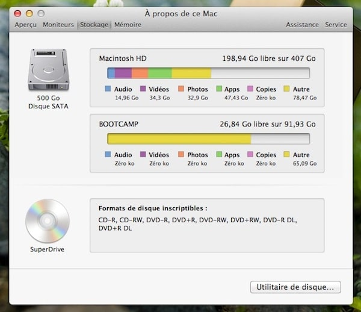Click the 'SuperDrive' label
Screen dimensions: 361x312
pos(47,249)
